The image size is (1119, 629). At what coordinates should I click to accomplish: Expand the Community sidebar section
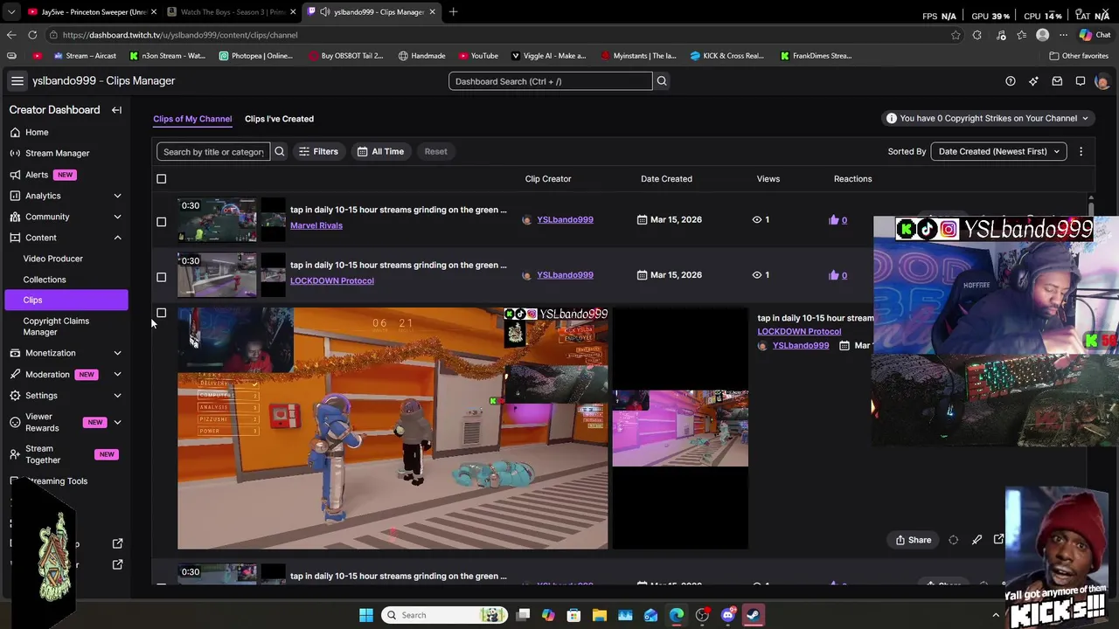tap(117, 217)
